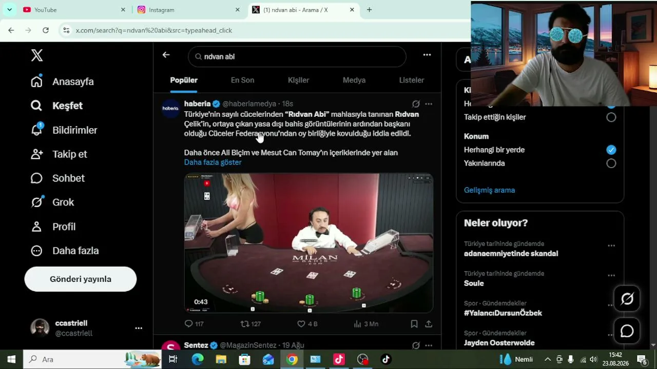Click the X search field

tap(297, 57)
